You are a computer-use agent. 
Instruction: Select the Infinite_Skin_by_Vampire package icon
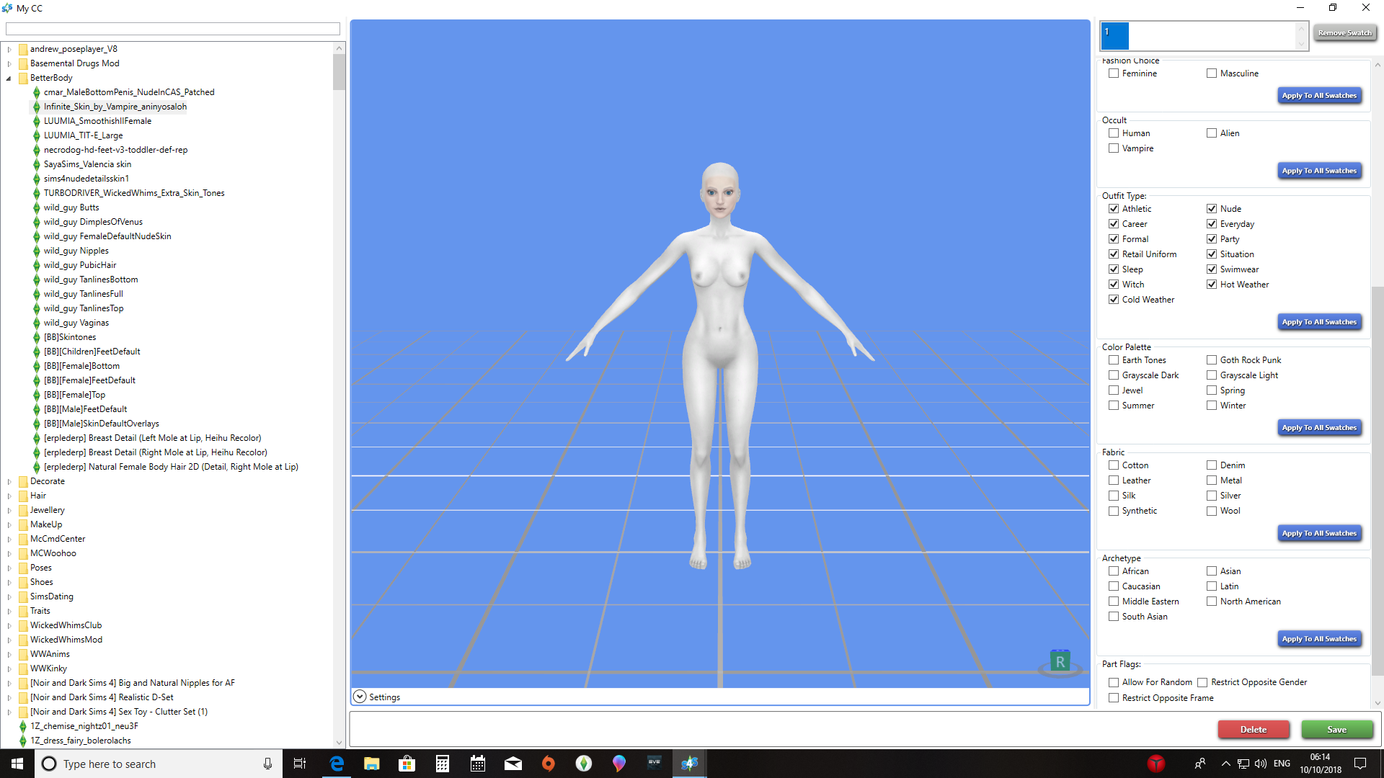tap(36, 107)
